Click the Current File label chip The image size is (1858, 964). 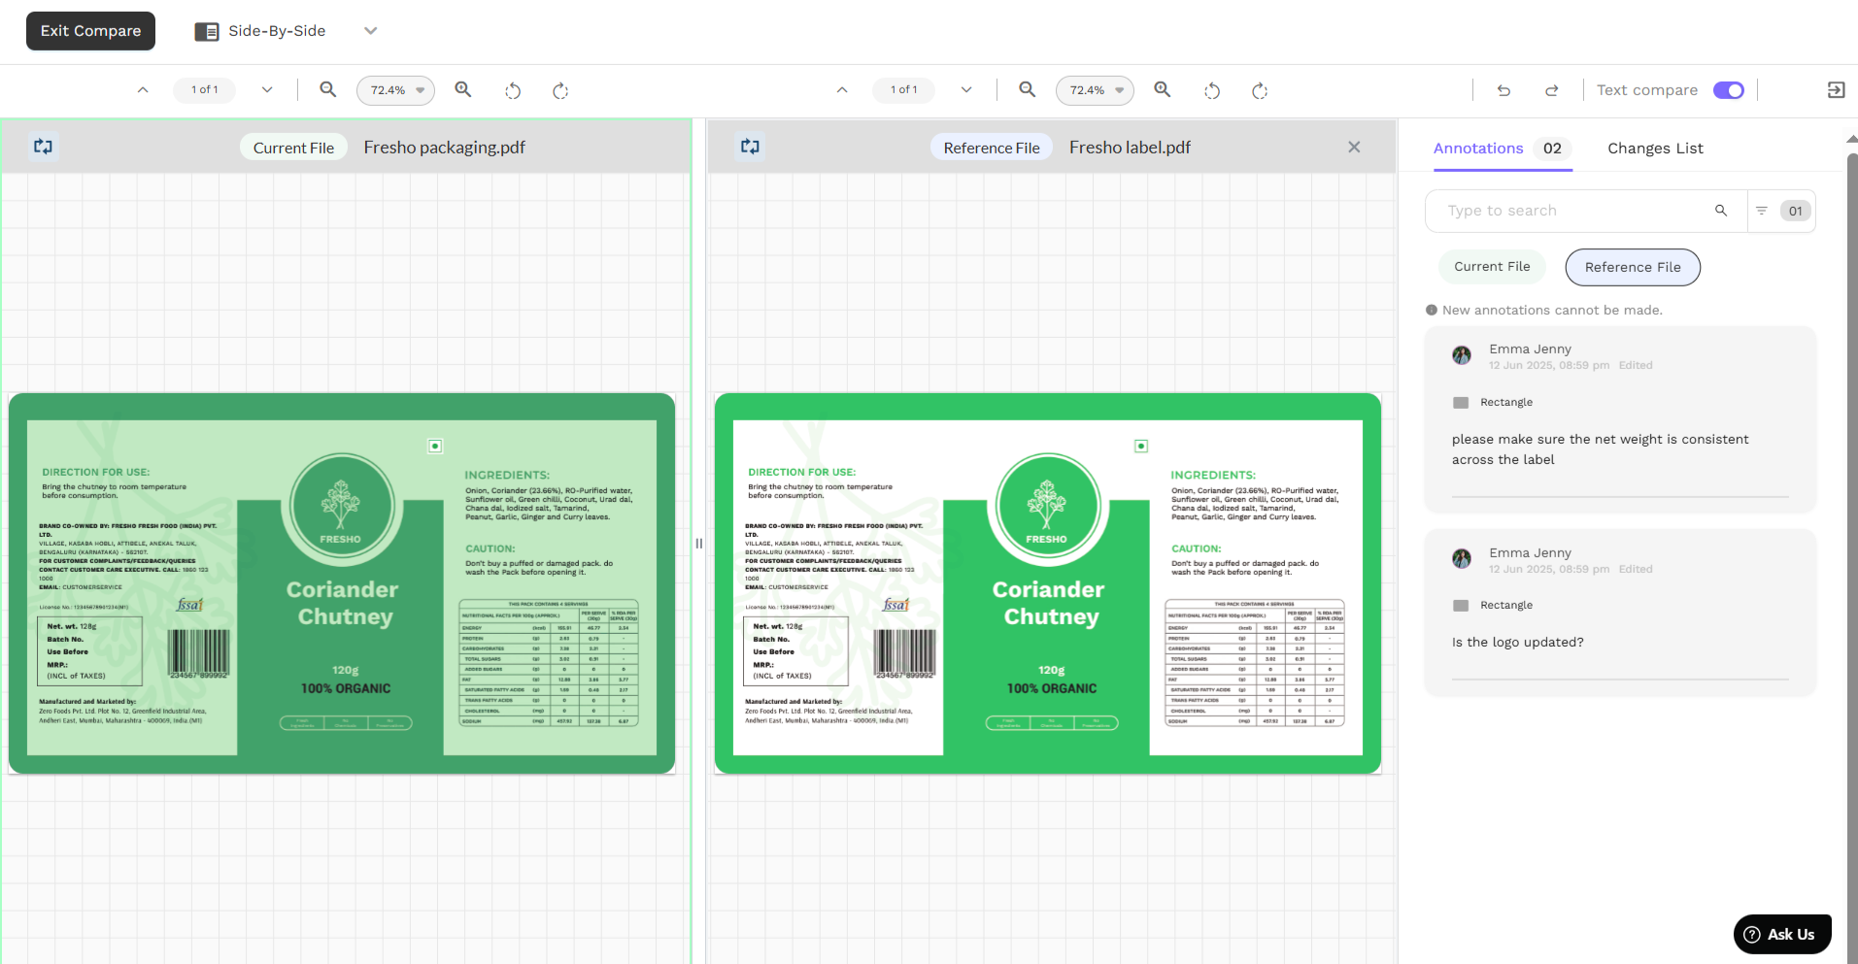293,148
